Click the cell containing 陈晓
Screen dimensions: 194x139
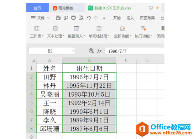click(49, 111)
